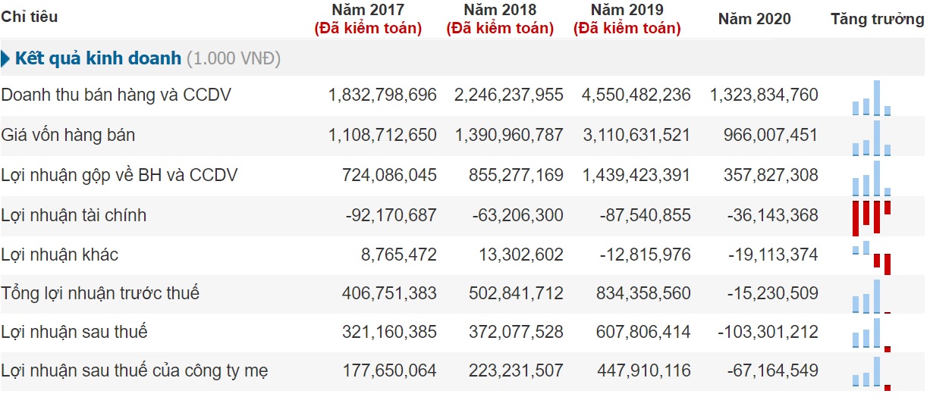Click the Lợi nhuận tài chính row label

tap(74, 216)
